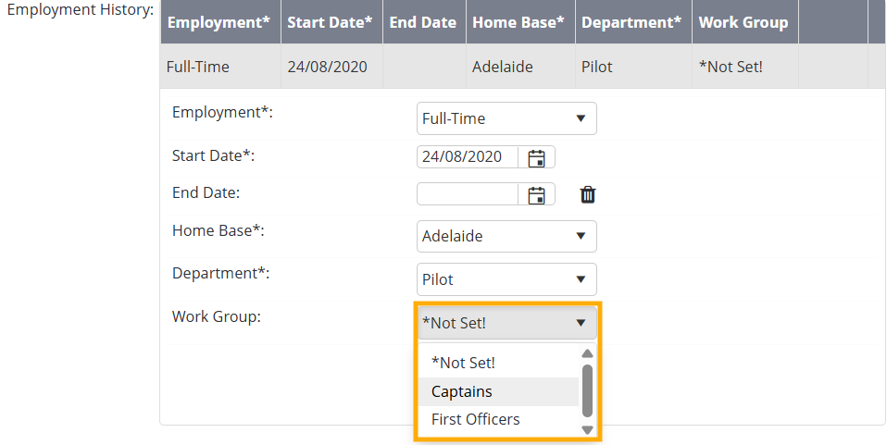
Task: Select Captains from the Work Group list
Action: point(462,391)
